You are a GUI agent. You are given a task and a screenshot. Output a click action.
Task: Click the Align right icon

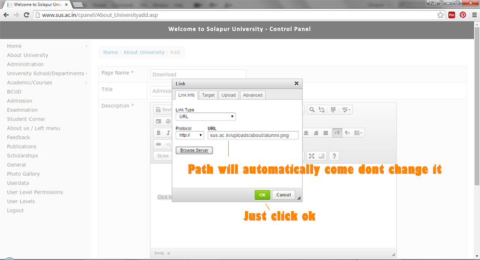click(316, 133)
